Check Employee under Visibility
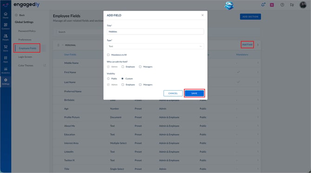311x173 pixels. click(x=123, y=85)
